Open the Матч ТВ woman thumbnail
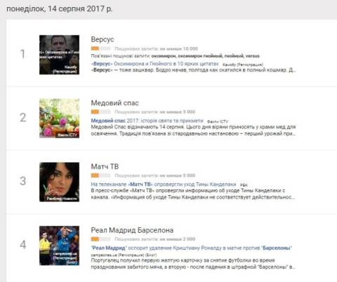This screenshot has width=337, height=282. tap(59, 182)
